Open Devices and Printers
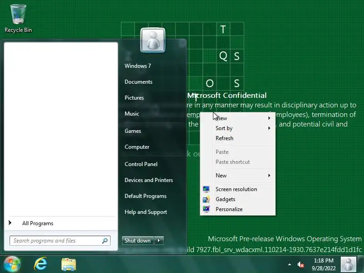This screenshot has width=364, height=273. pos(149,180)
